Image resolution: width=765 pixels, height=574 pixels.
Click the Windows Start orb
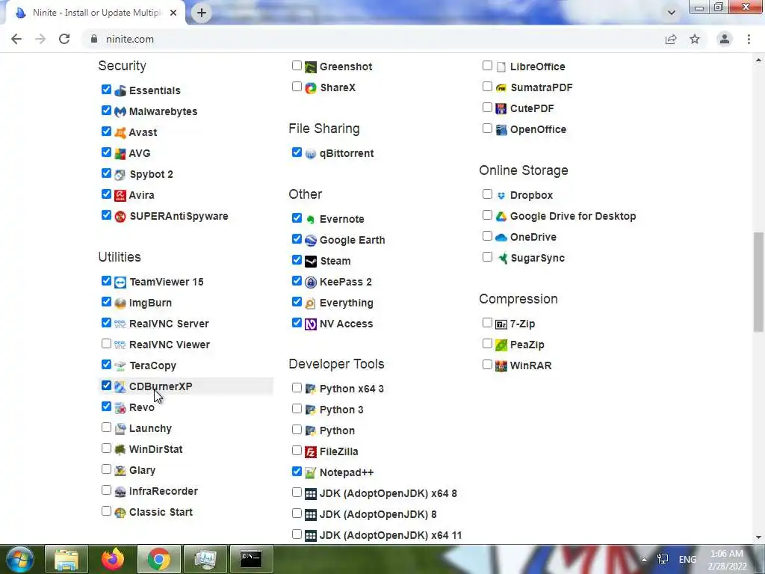[x=19, y=559]
